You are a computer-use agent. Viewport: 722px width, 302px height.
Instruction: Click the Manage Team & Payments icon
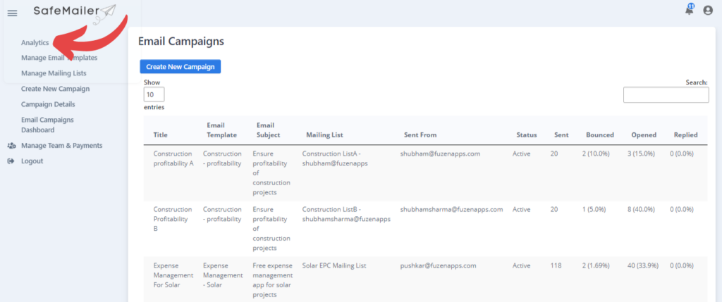point(11,146)
